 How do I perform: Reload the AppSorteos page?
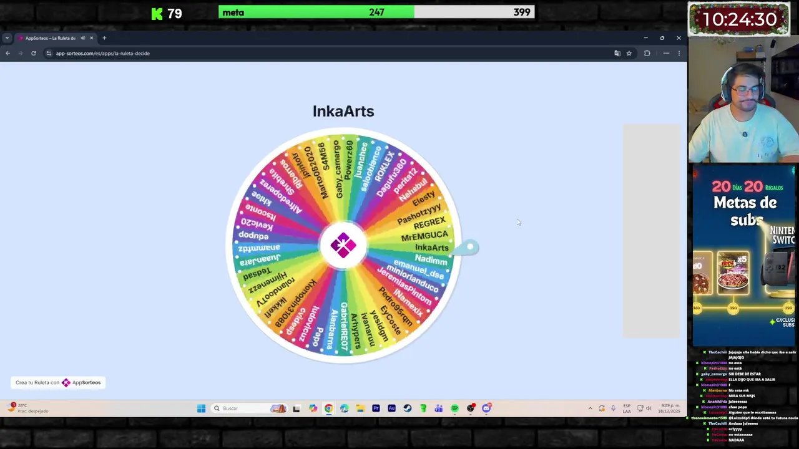(33, 53)
